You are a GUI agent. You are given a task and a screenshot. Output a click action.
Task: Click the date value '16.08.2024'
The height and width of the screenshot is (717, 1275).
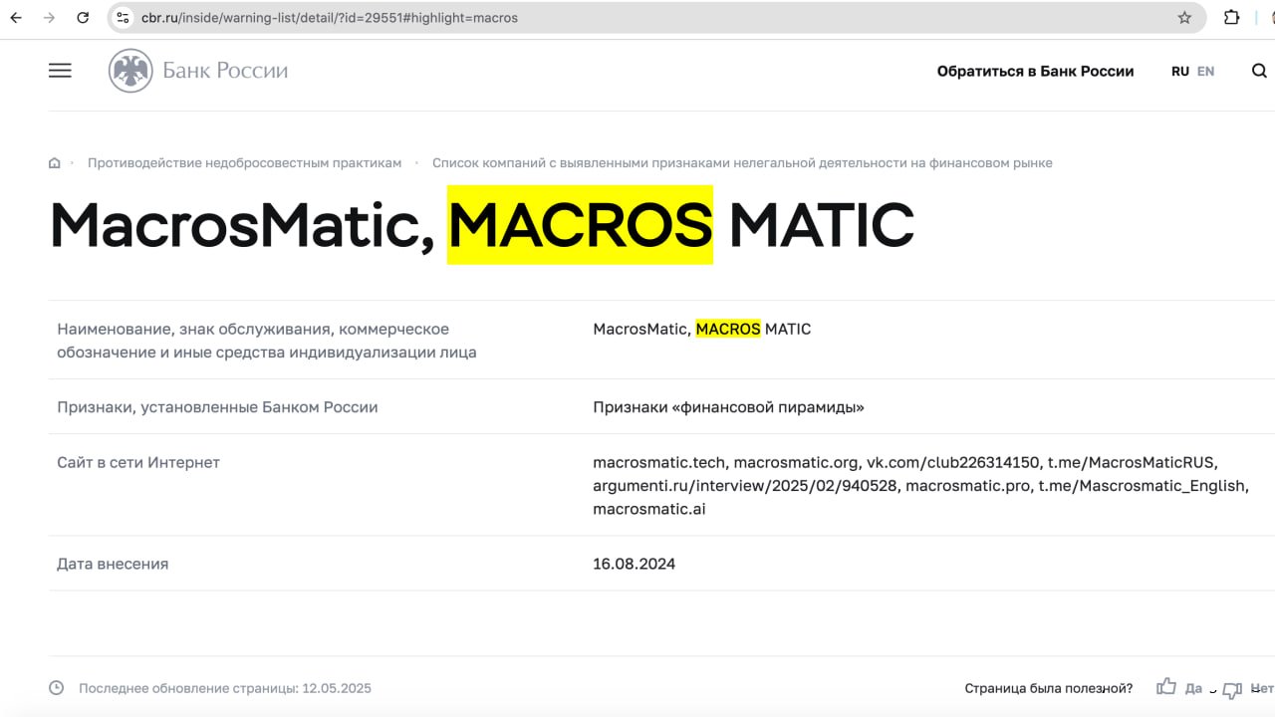point(634,564)
